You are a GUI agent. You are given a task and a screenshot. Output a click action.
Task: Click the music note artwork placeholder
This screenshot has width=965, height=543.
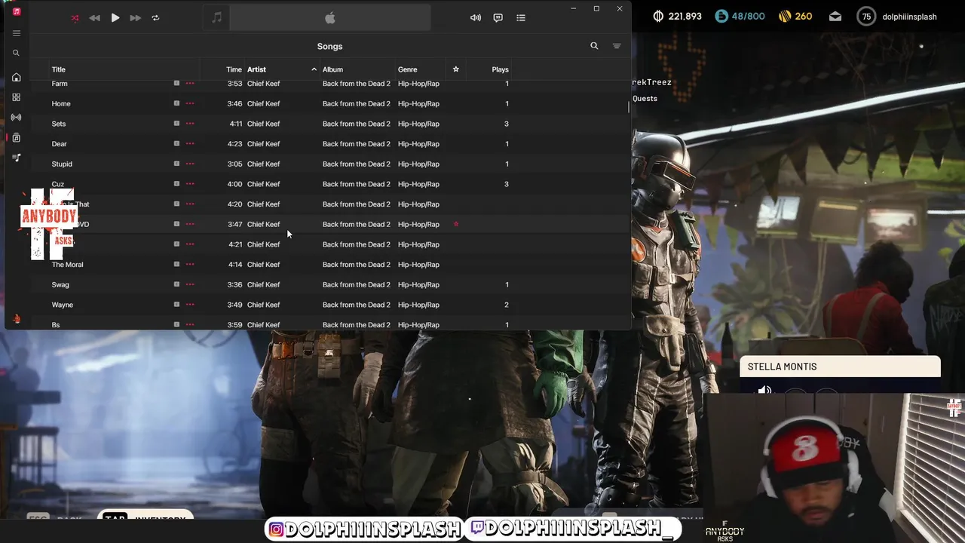pyautogui.click(x=216, y=18)
